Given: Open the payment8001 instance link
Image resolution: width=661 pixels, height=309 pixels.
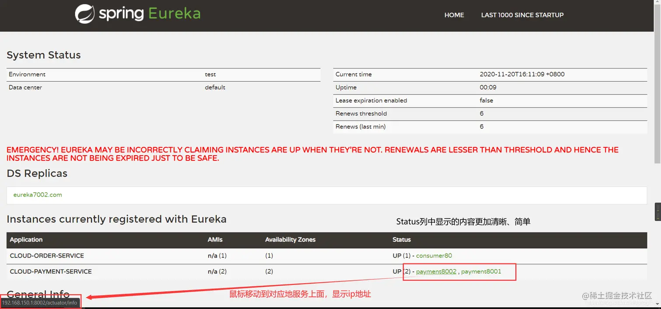Looking at the screenshot, I should coord(481,271).
